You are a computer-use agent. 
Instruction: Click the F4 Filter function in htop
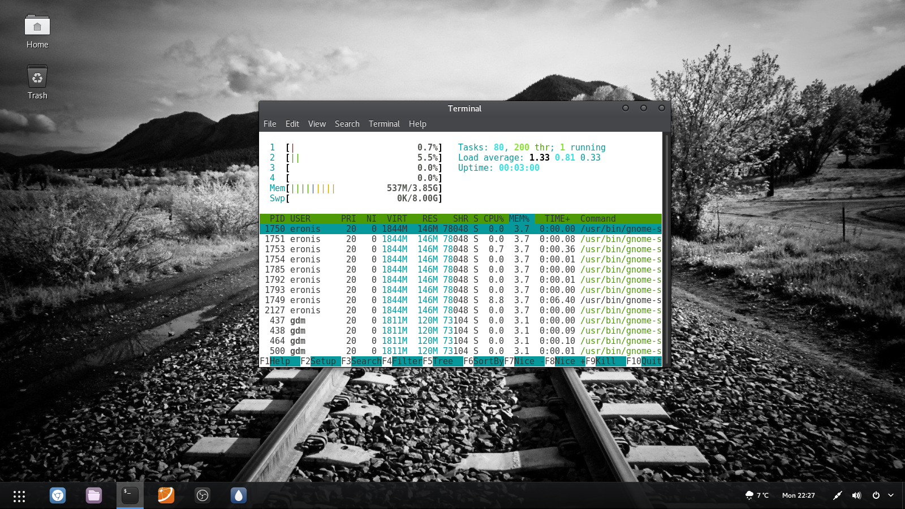(x=402, y=361)
